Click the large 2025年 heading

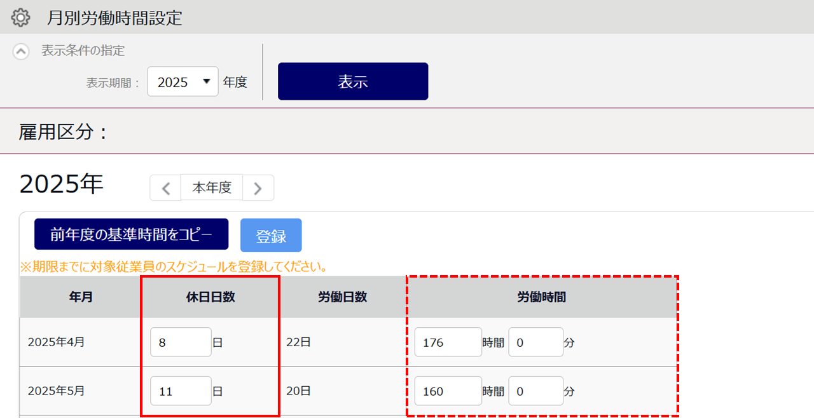tap(62, 184)
